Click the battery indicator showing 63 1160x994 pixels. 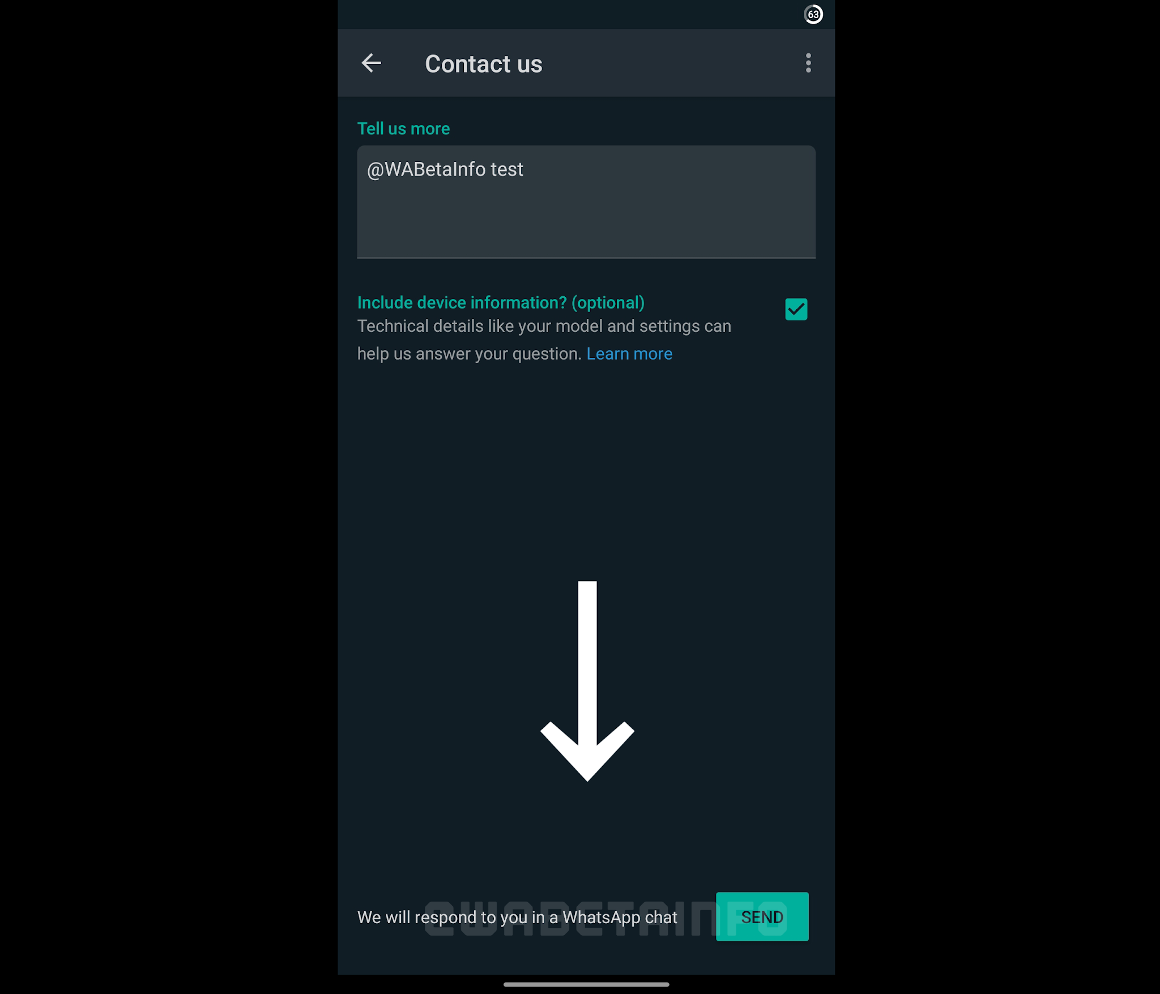point(813,14)
